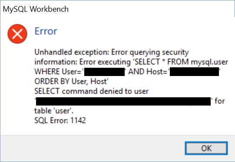Click the word 'for' after the redaction
235x162 pixels.
[x=219, y=101]
